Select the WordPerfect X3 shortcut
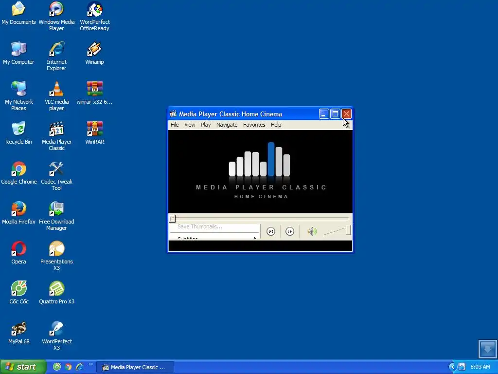Viewport: 498px width, 374px height. [x=56, y=336]
